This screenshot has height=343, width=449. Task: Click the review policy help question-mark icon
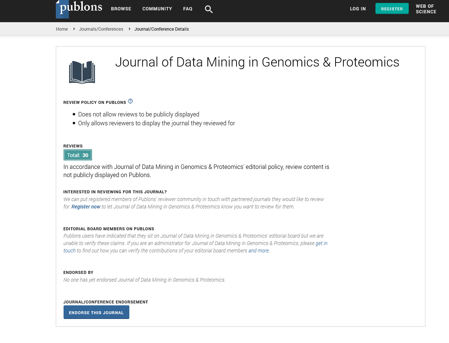(130, 101)
